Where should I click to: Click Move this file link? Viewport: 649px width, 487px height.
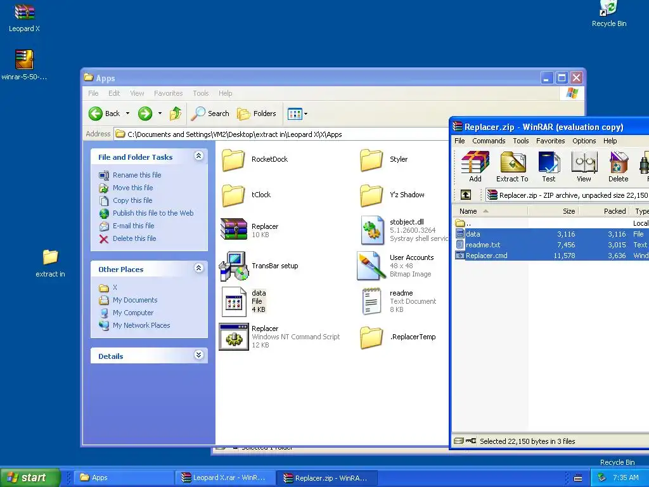pyautogui.click(x=133, y=188)
